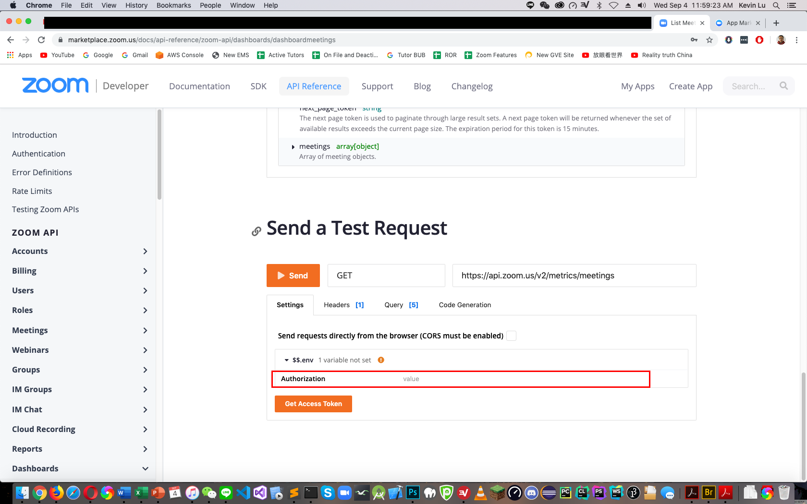Open Zoom app in the dock
This screenshot has height=504, width=807.
pyautogui.click(x=345, y=492)
